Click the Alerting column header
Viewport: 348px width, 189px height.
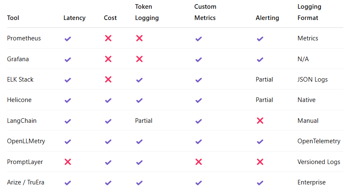point(267,18)
